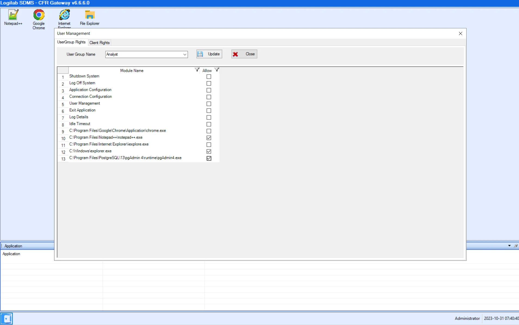
Task: Click the Application entry in bottom panel
Action: (x=11, y=254)
